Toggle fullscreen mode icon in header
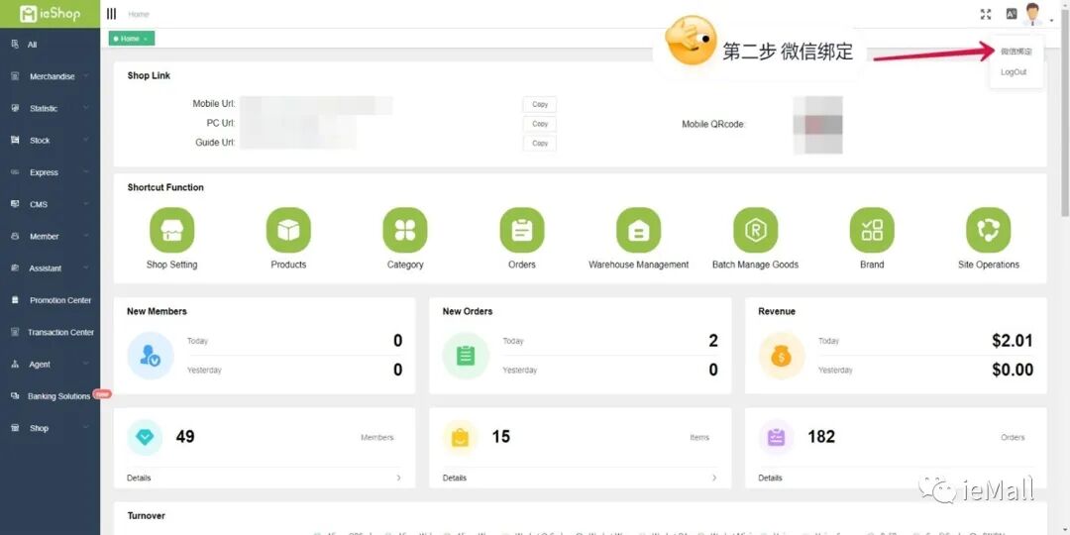 point(986,14)
